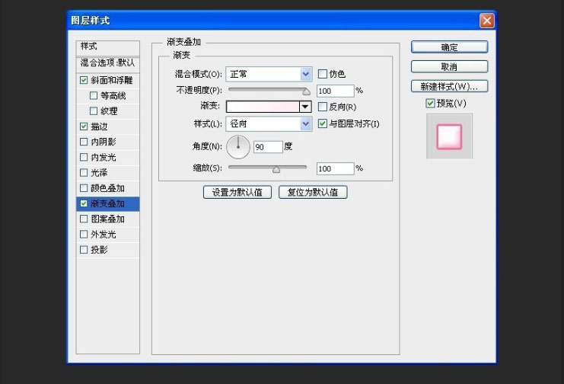Click 复位为默认值 button
This screenshot has height=384, width=564.
[313, 192]
